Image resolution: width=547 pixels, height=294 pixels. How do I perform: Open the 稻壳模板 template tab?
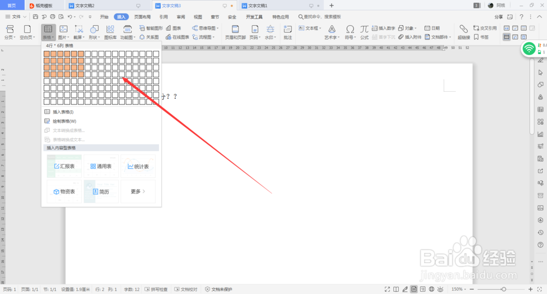tap(44, 5)
